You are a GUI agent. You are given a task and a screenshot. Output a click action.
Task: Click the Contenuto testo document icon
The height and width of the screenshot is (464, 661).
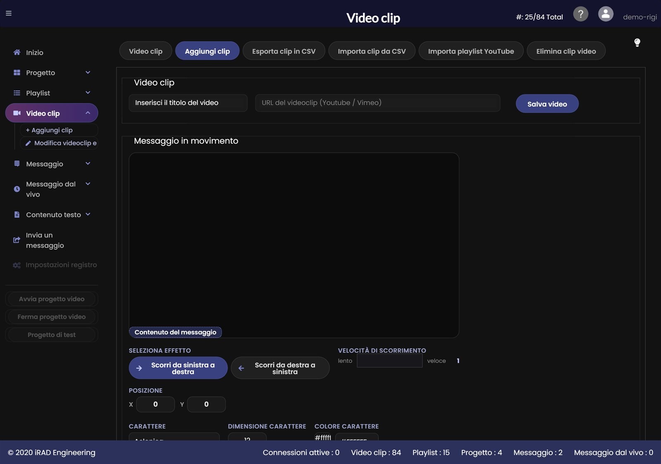coord(17,214)
